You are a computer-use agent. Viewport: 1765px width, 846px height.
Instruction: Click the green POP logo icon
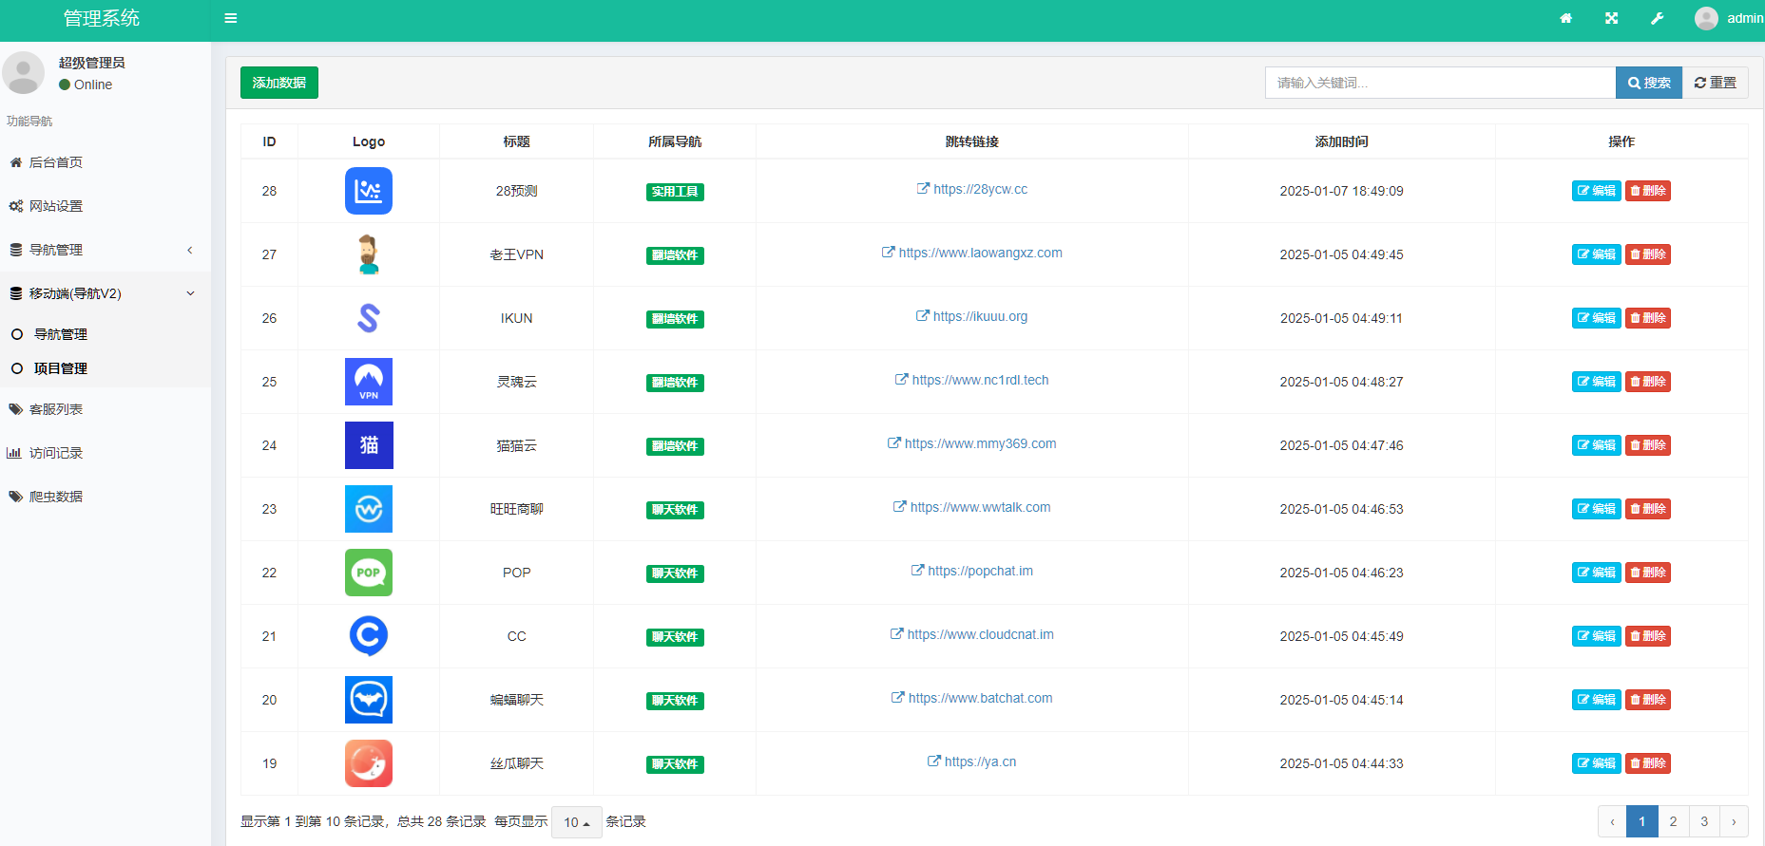pyautogui.click(x=369, y=573)
